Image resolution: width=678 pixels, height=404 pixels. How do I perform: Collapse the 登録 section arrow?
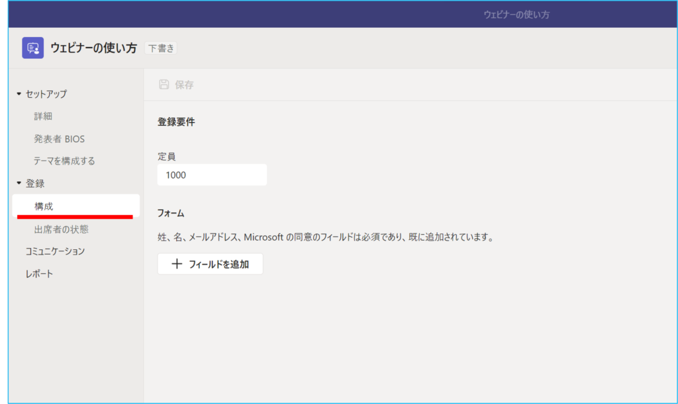click(x=19, y=183)
